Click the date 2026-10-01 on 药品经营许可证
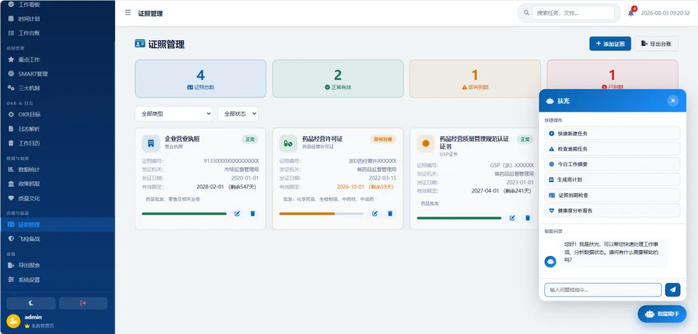698x334 pixels. (350, 187)
